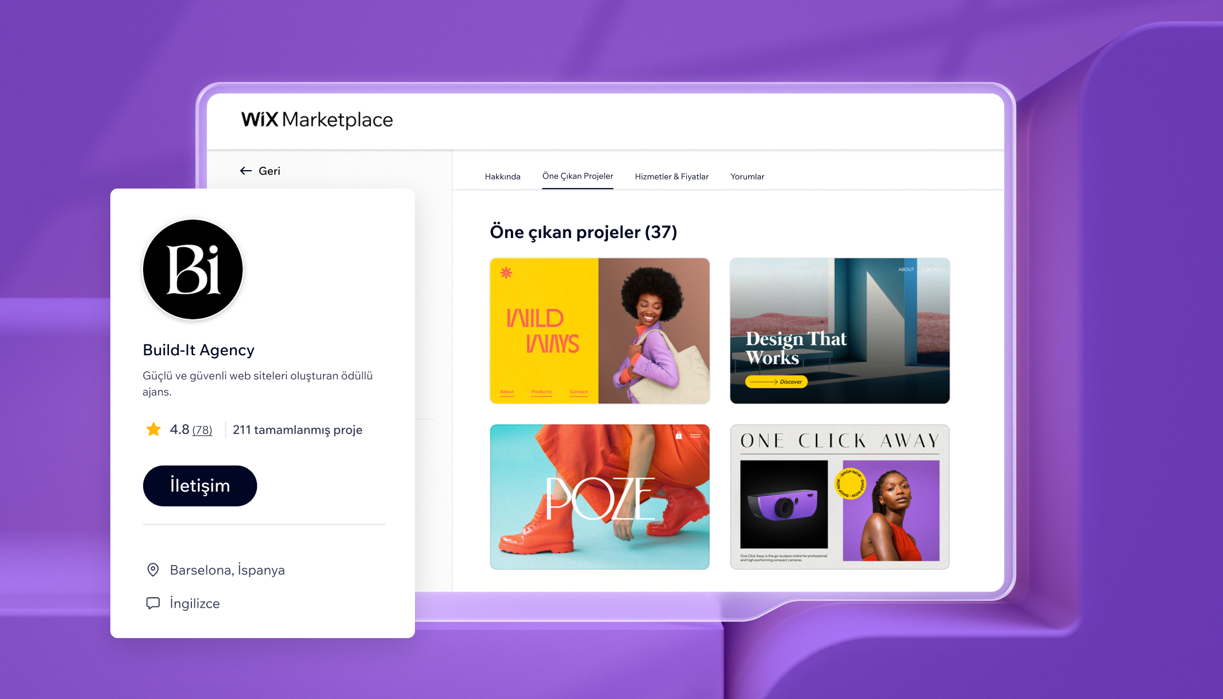The height and width of the screenshot is (699, 1223).
Task: Click the Shop Now yellow badge
Action: coord(850,483)
